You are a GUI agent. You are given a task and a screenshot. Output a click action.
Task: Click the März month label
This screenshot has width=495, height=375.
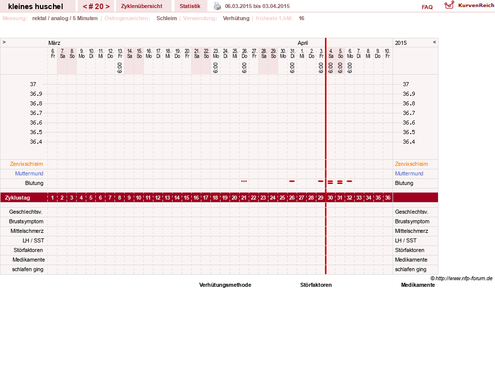(x=54, y=43)
